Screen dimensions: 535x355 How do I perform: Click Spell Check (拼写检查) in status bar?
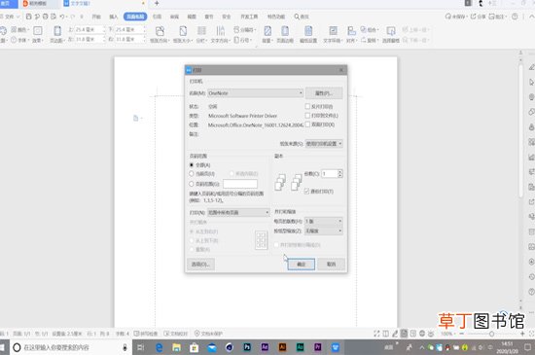[146, 334]
